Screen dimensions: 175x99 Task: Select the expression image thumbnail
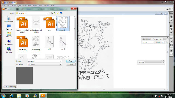[63, 24]
